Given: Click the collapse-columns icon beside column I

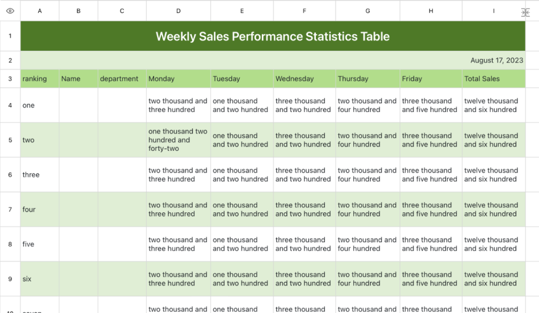Looking at the screenshot, I should (525, 12).
